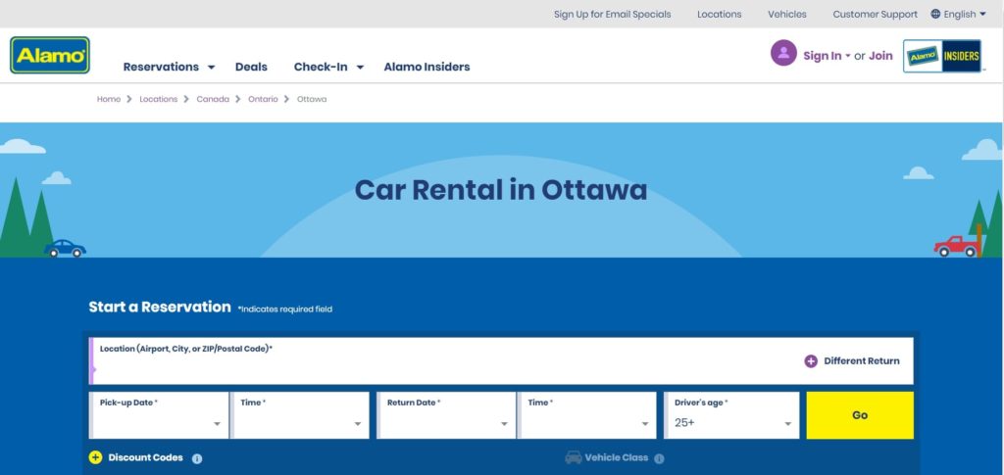The image size is (1004, 475).
Task: Click the Discount Codes label
Action: (x=145, y=457)
